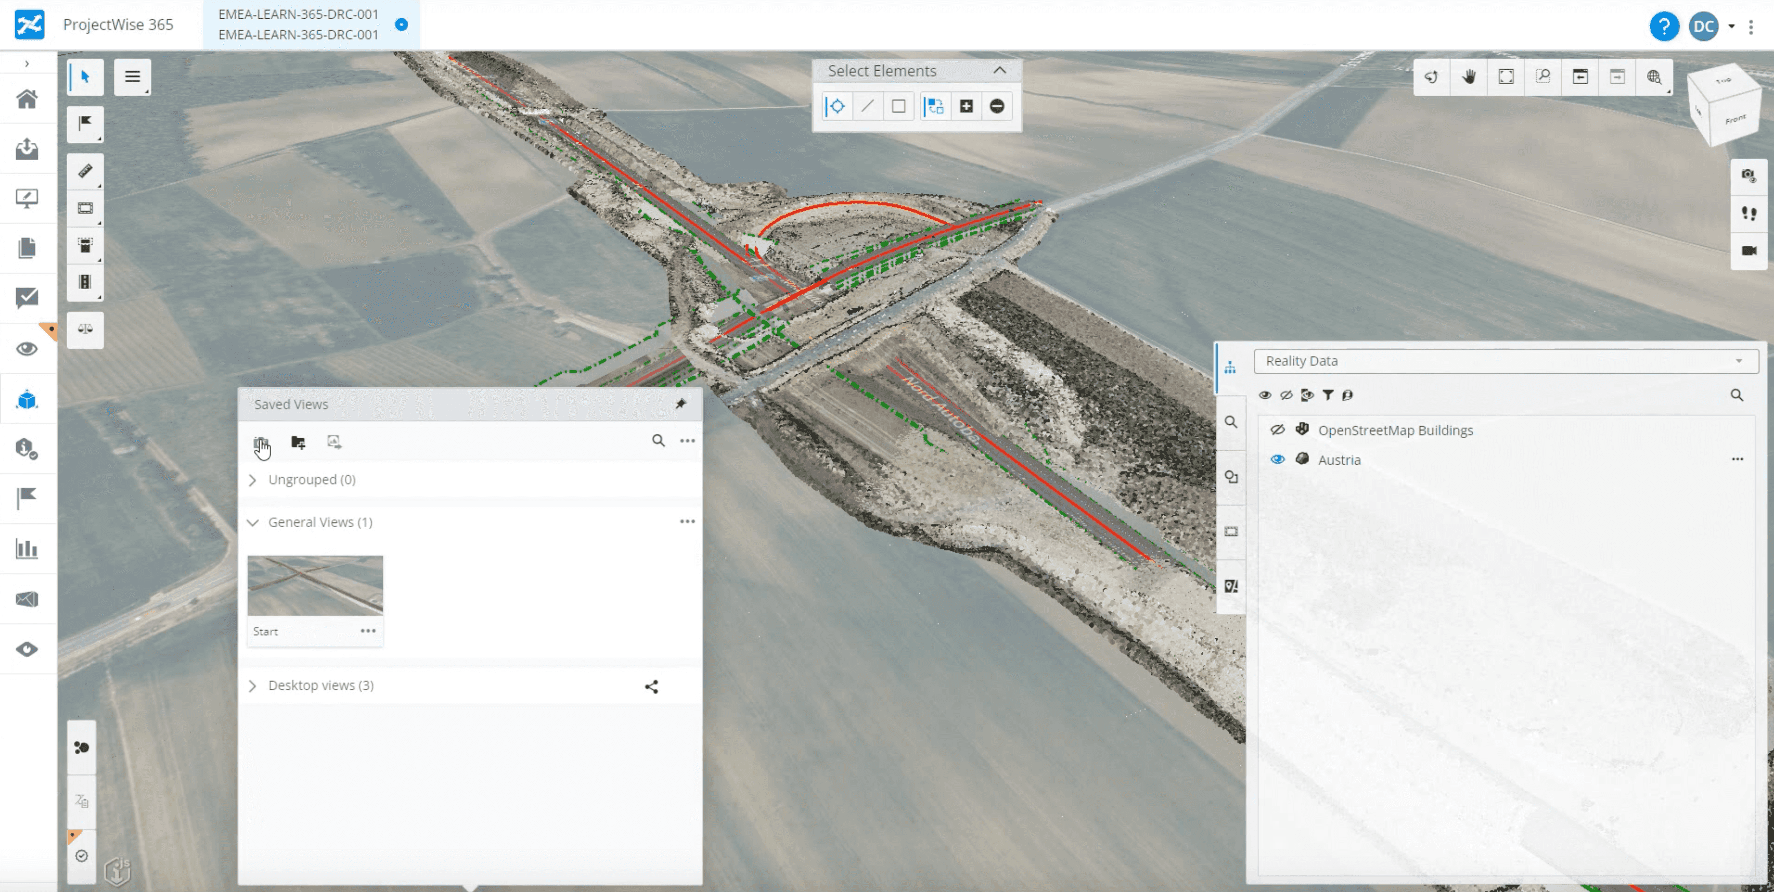Viewport: 1774px width, 892px height.
Task: Hide the Austria reality data layer
Action: click(x=1277, y=459)
